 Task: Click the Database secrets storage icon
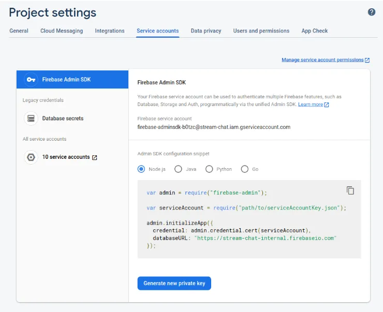tap(31, 118)
